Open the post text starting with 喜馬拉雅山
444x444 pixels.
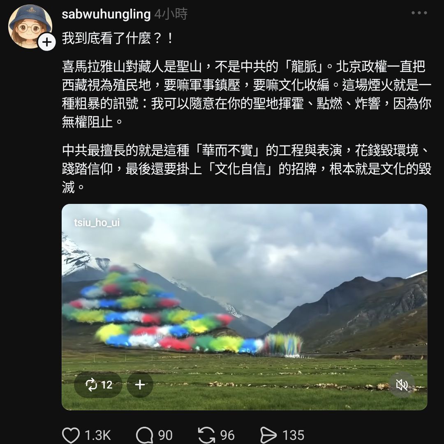pyautogui.click(x=246, y=94)
